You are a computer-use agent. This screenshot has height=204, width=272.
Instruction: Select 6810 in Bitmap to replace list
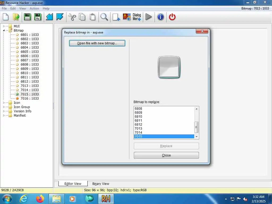tap(164, 117)
